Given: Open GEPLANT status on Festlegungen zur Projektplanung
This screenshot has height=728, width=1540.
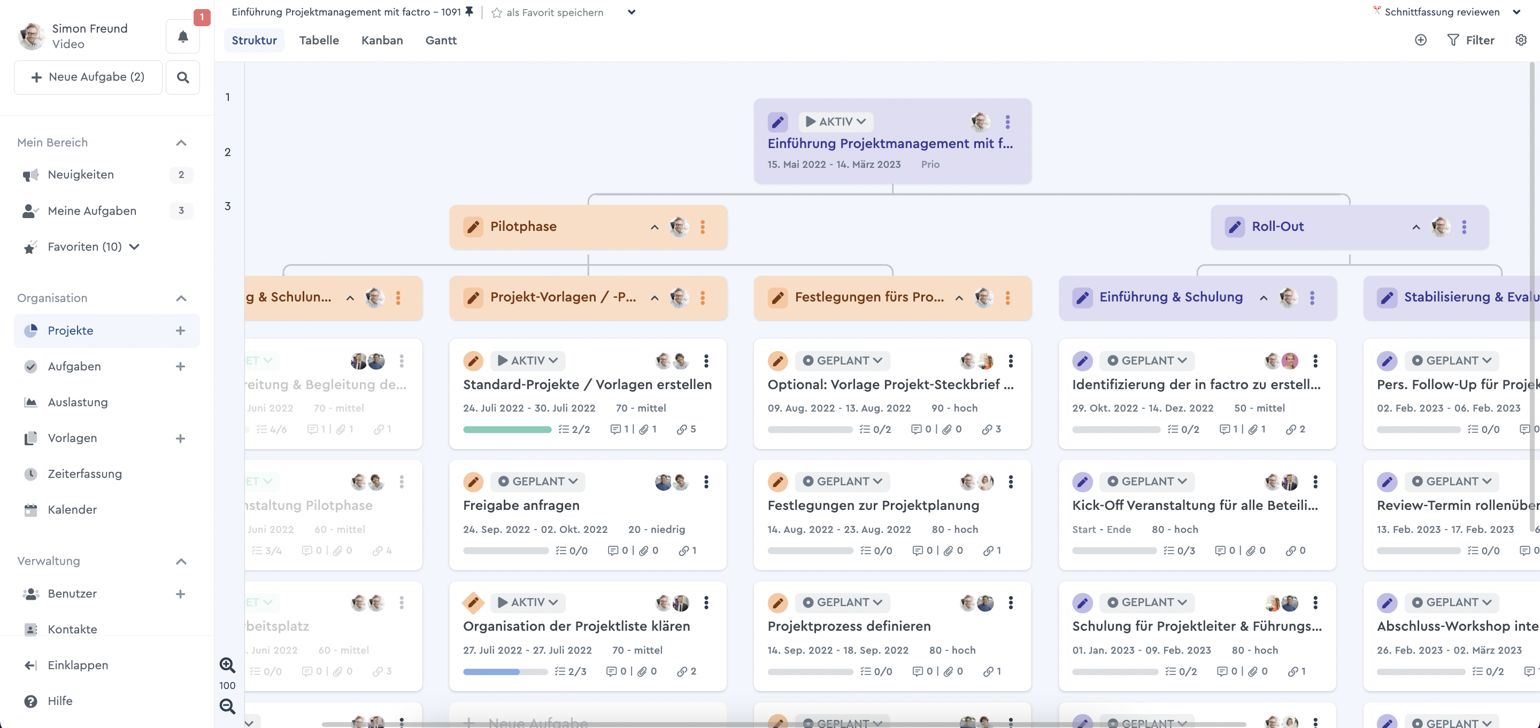Looking at the screenshot, I should (843, 481).
